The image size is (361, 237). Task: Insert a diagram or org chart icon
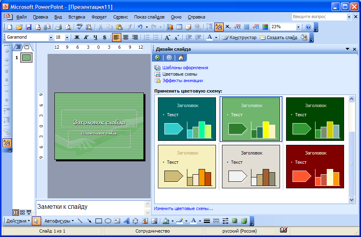[136, 221]
